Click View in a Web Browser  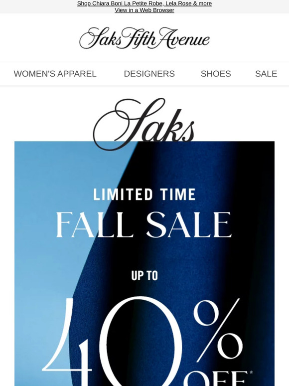tap(144, 10)
